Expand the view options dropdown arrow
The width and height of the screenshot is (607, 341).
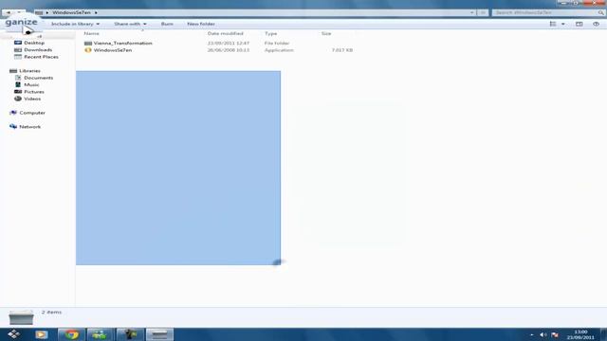[x=562, y=24]
